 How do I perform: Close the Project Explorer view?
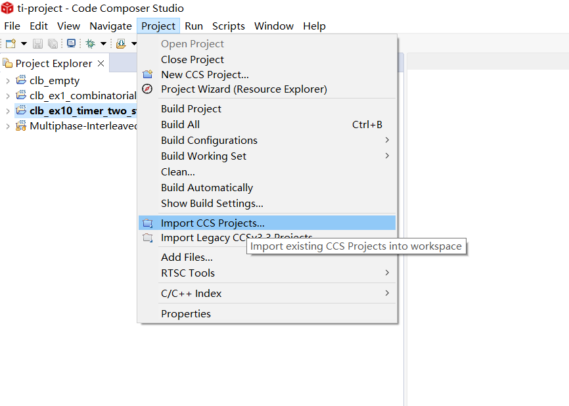tap(101, 63)
